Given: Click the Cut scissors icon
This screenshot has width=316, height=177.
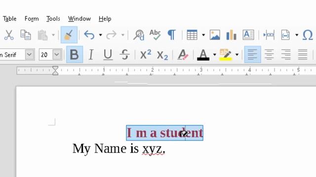Looking at the screenshot, I should point(9,35).
